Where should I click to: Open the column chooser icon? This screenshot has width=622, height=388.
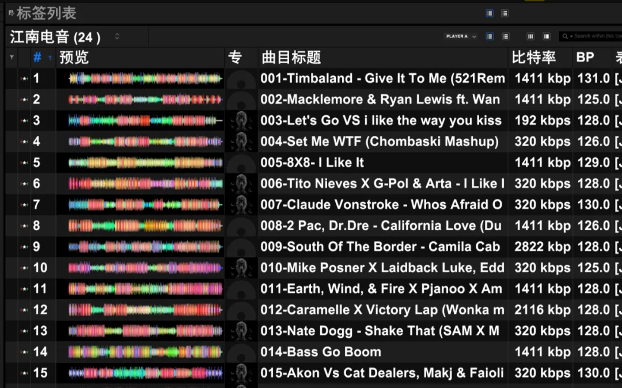530,36
